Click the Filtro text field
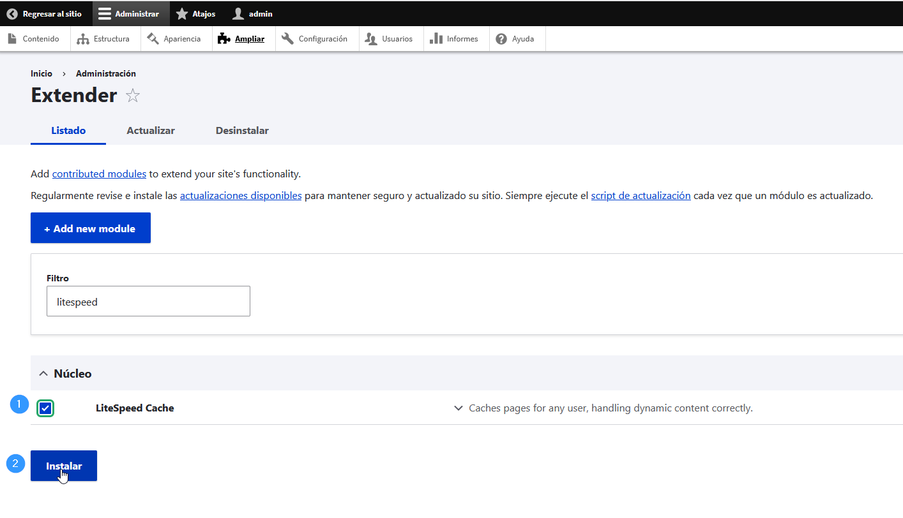This screenshot has height=518, width=903. point(148,301)
